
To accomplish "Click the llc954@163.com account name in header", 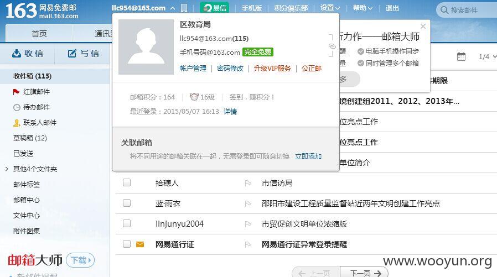I will pos(138,8).
